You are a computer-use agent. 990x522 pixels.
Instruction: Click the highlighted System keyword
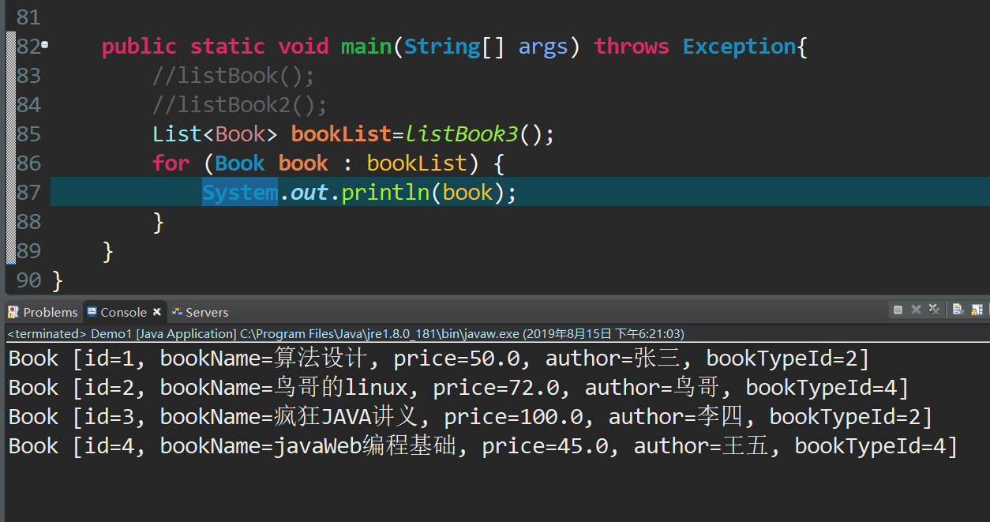coord(240,193)
